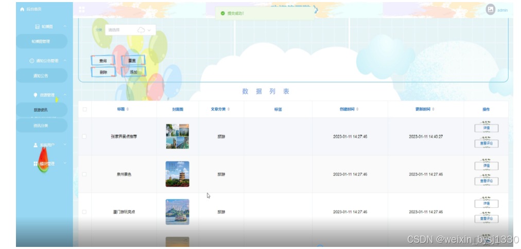Sort by 更新时间 using its sort arrows
Screen dimensions: 521x249
(433, 109)
